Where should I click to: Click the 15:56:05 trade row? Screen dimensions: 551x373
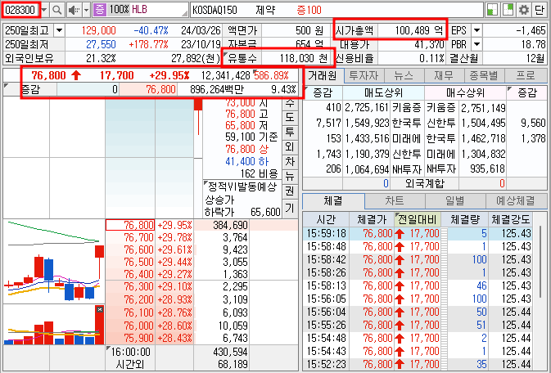[x=418, y=299]
